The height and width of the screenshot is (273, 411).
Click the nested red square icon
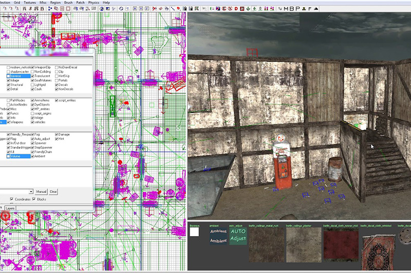point(62,9)
